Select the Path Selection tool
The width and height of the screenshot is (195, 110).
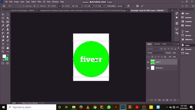coord(8,44)
